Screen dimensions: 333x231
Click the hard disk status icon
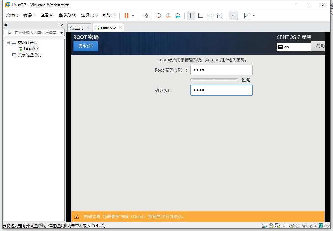pos(264,226)
